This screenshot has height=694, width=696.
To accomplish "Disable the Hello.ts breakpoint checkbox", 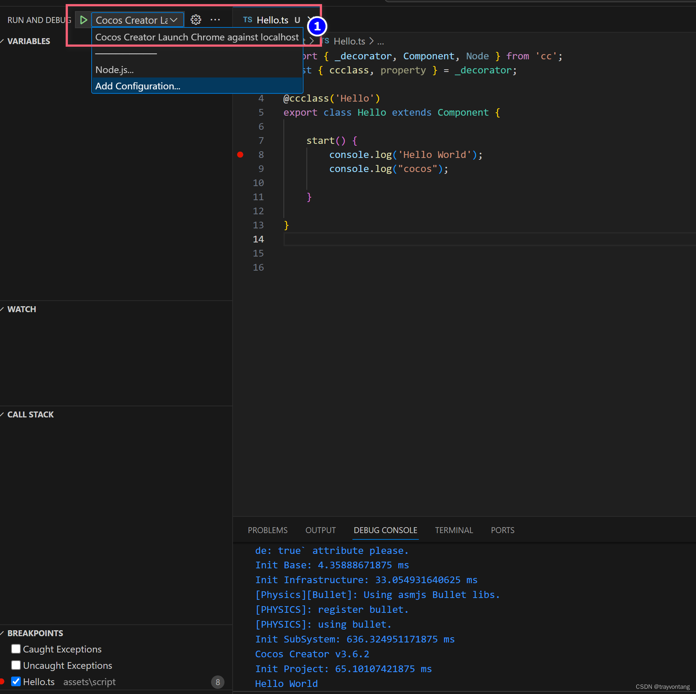I will (16, 682).
